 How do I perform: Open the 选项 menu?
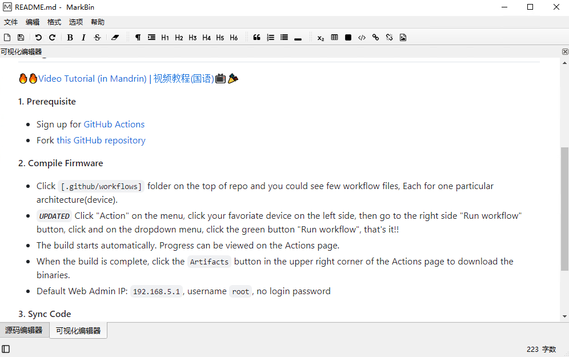(x=76, y=22)
